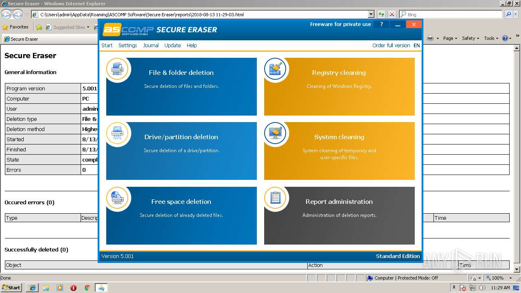Click the Standard Edition footer label
521x293 pixels.
[398, 256]
